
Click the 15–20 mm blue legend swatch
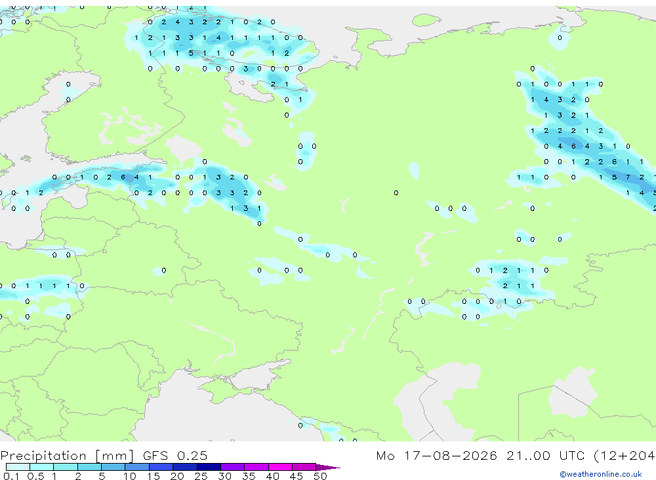(161, 467)
